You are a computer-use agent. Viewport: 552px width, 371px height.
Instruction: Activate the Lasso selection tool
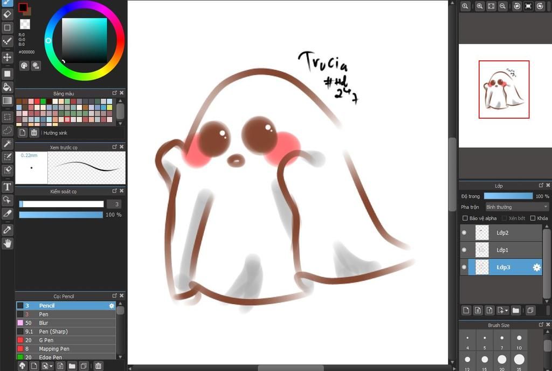pos(7,130)
